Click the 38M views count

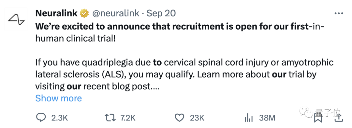click(x=267, y=118)
